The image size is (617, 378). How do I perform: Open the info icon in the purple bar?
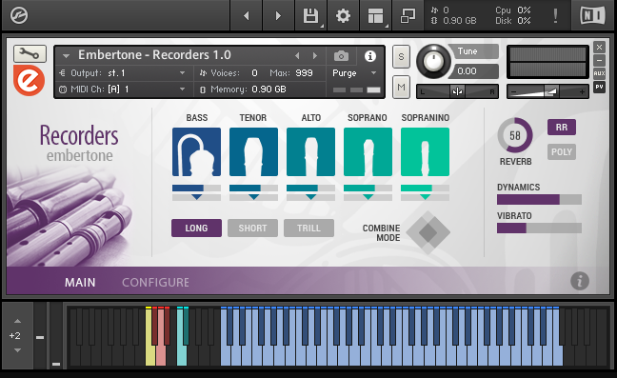[x=580, y=281]
